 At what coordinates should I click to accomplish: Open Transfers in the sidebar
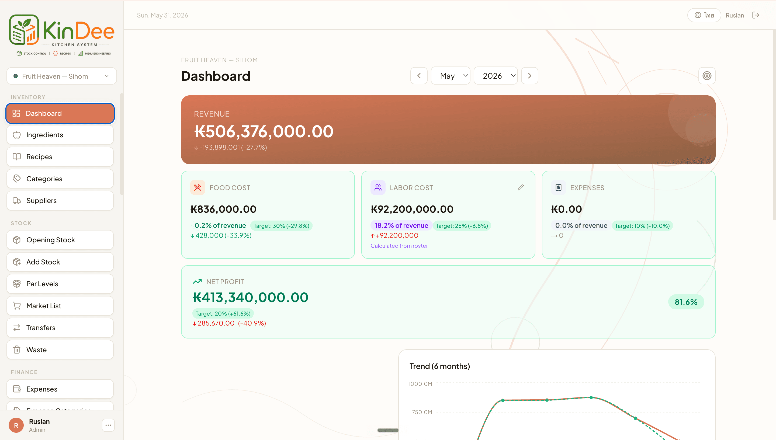point(60,328)
